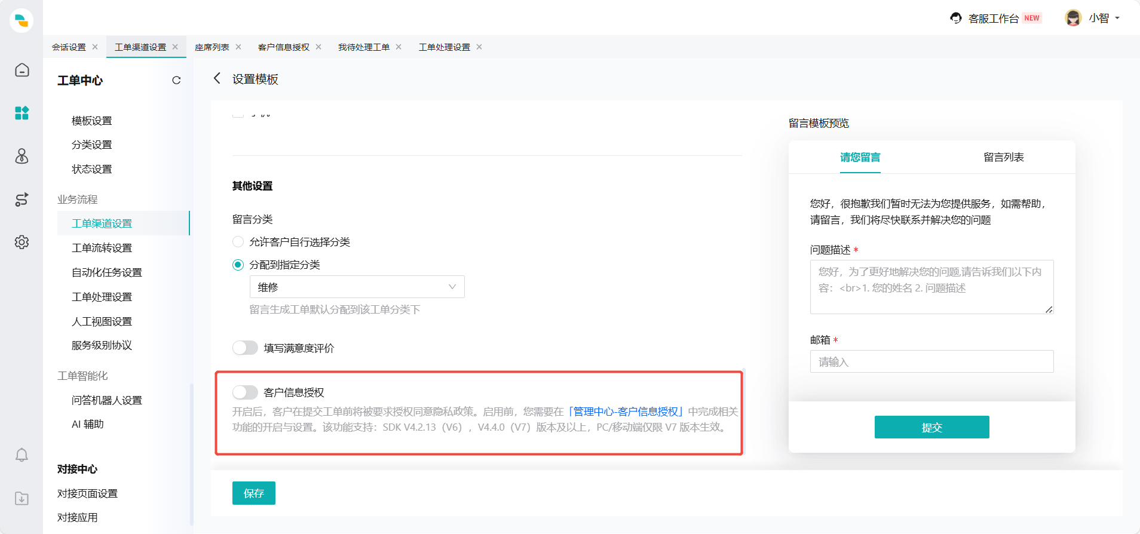Viewport: 1140px width, 534px height.
Task: Go back using arrow beside 设置模板
Action: 217,79
